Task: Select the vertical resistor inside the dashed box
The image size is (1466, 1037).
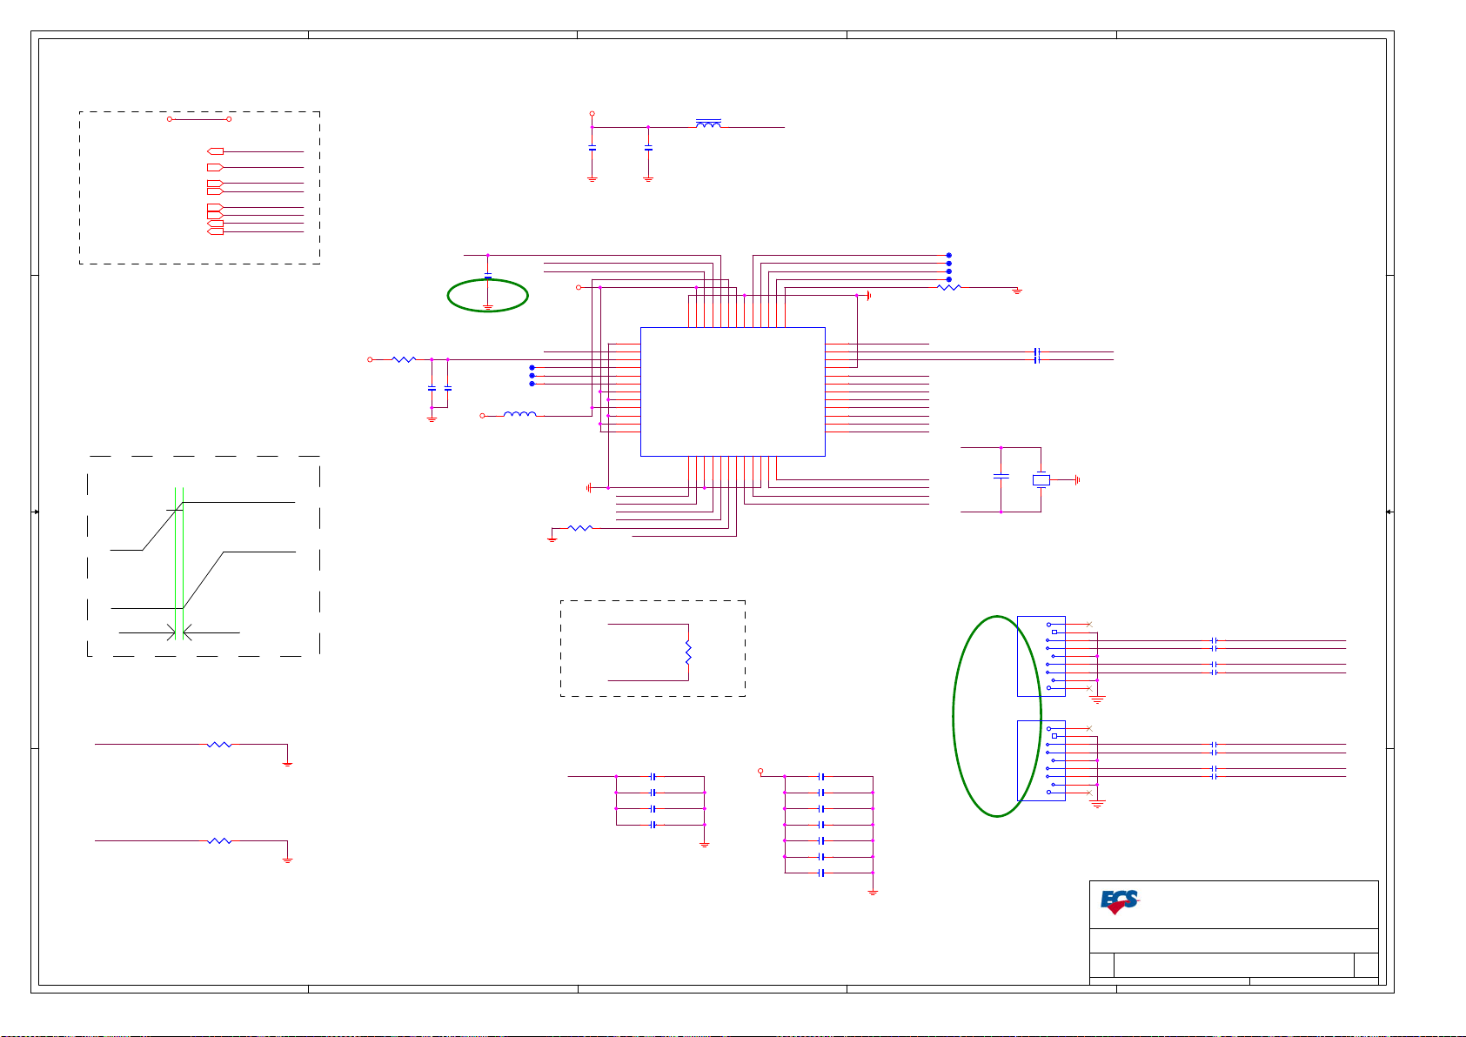Action: (688, 652)
